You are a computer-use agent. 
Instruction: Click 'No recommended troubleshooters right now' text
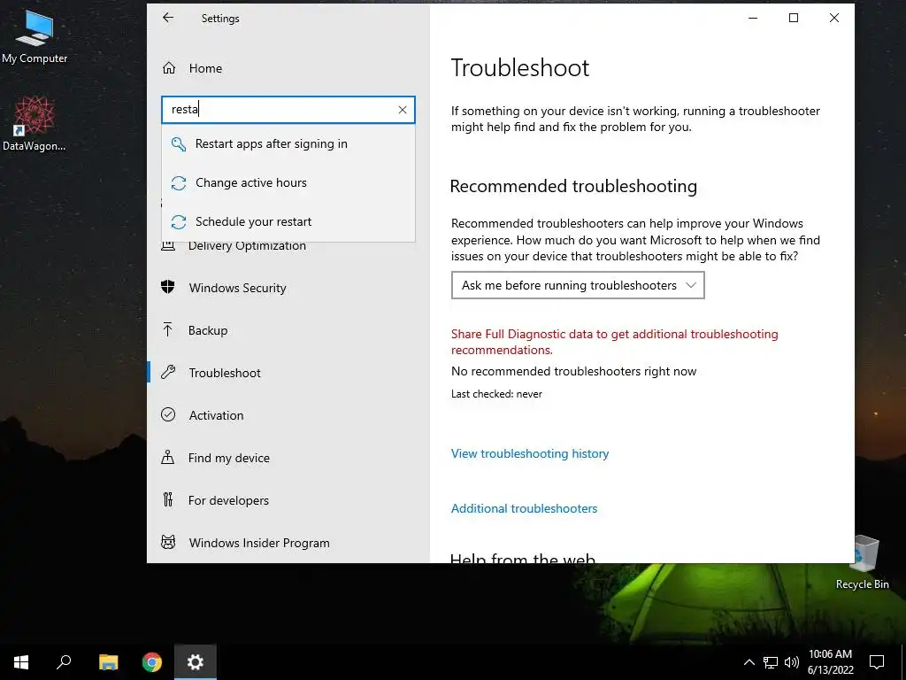tap(573, 372)
